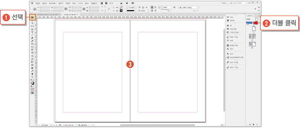Select the Scissors tool

click(x=32, y=56)
